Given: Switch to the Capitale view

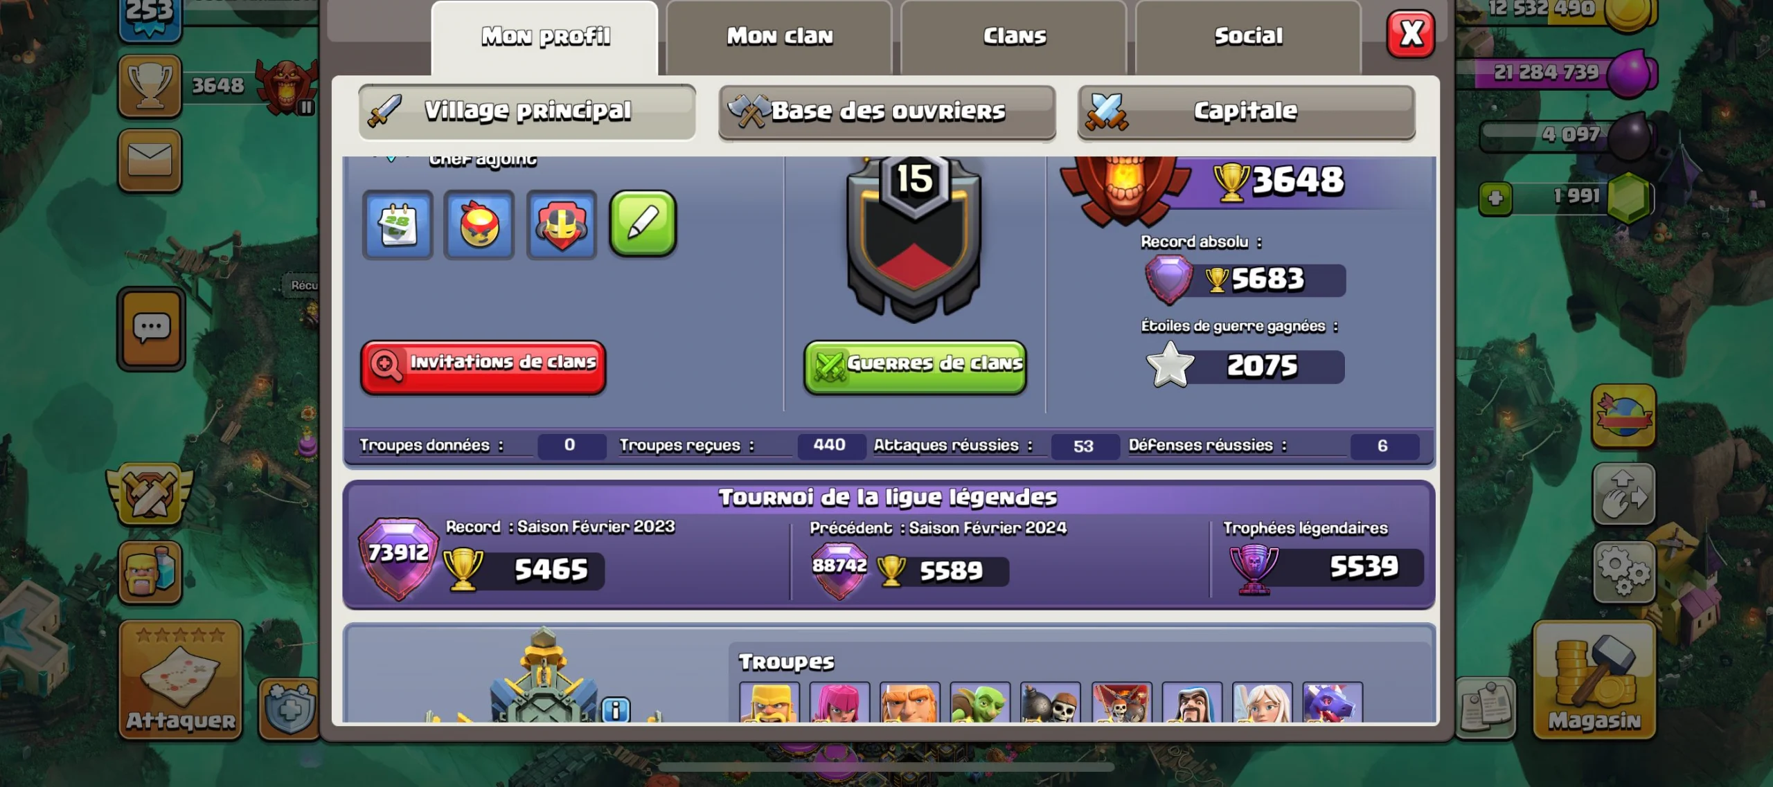Looking at the screenshot, I should 1246,111.
